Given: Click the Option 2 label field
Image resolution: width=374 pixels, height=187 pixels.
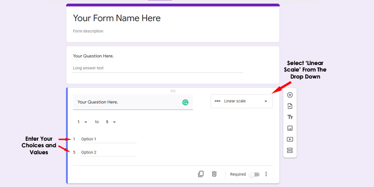Looking at the screenshot, I should tap(109, 152).
